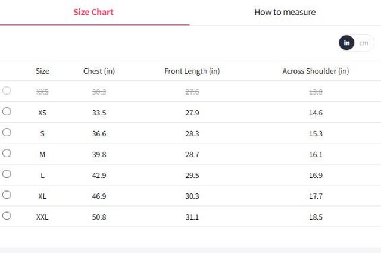Click the XXL size label
Image resolution: width=381 pixels, height=253 pixels.
(x=42, y=217)
